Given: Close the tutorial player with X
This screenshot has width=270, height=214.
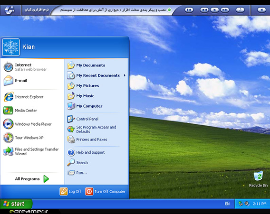Looking at the screenshot, I should [261, 10].
